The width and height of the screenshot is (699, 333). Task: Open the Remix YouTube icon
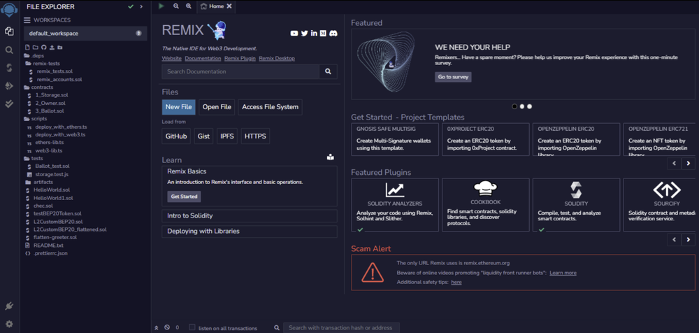pyautogui.click(x=294, y=34)
